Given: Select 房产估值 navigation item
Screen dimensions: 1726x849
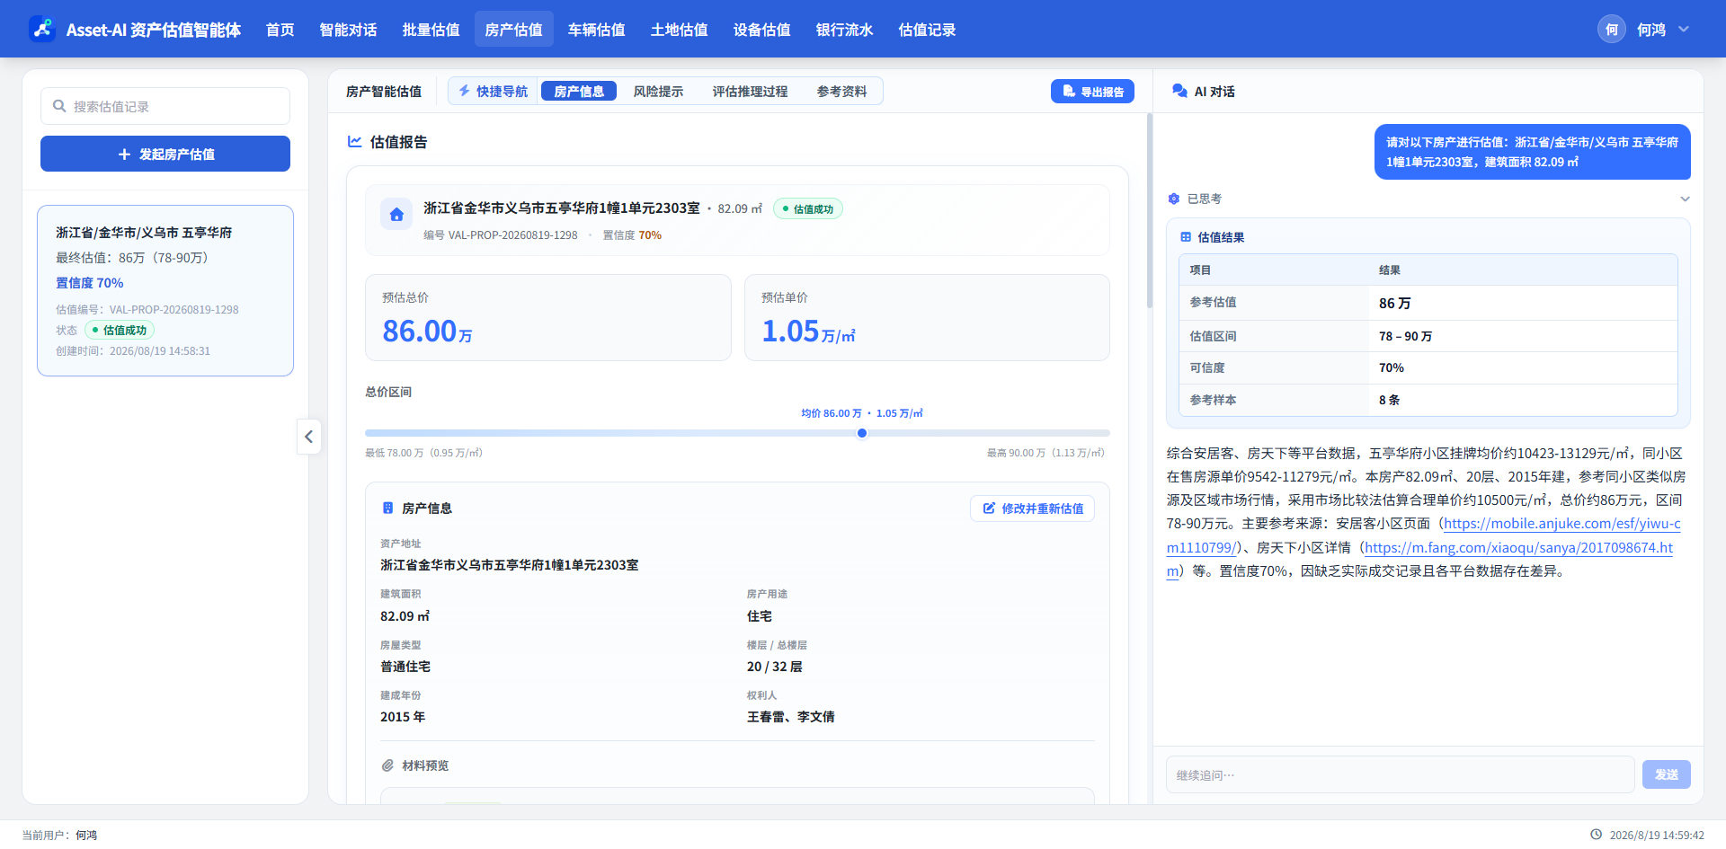Looking at the screenshot, I should click(514, 30).
